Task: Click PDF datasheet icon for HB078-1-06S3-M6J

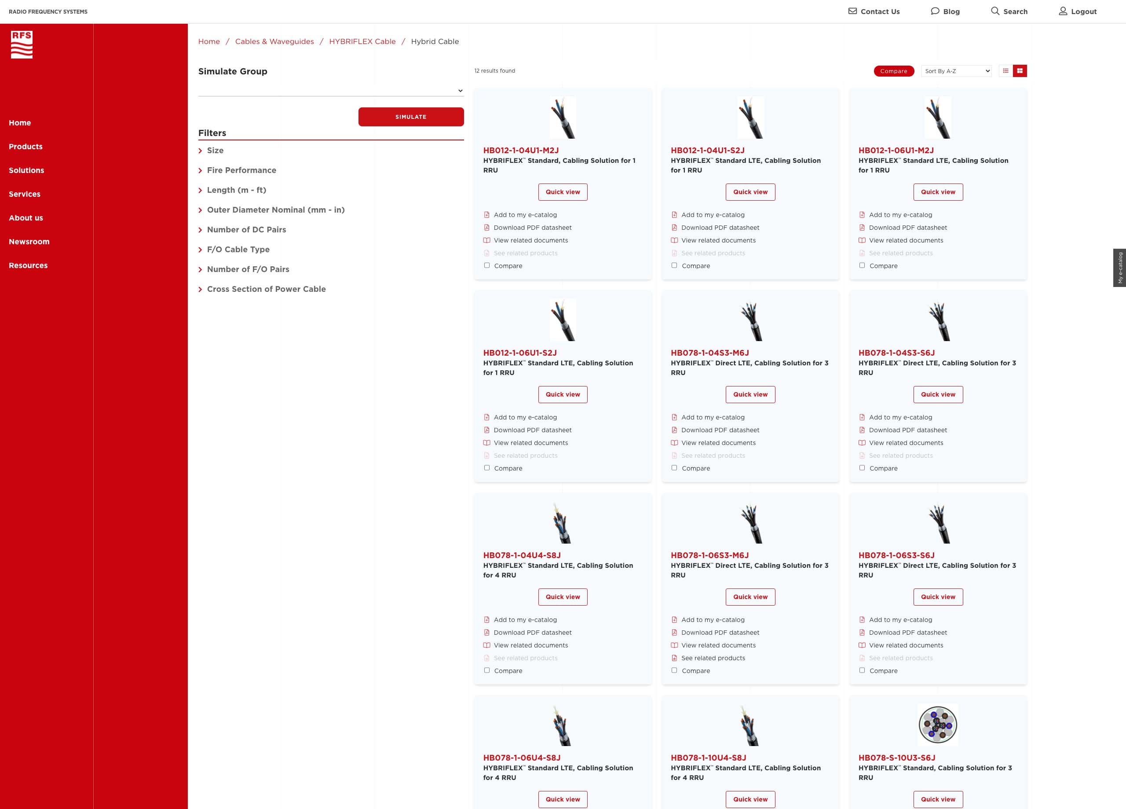Action: click(674, 632)
